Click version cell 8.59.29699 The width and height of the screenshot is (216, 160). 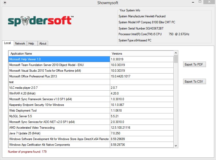pos(142,139)
